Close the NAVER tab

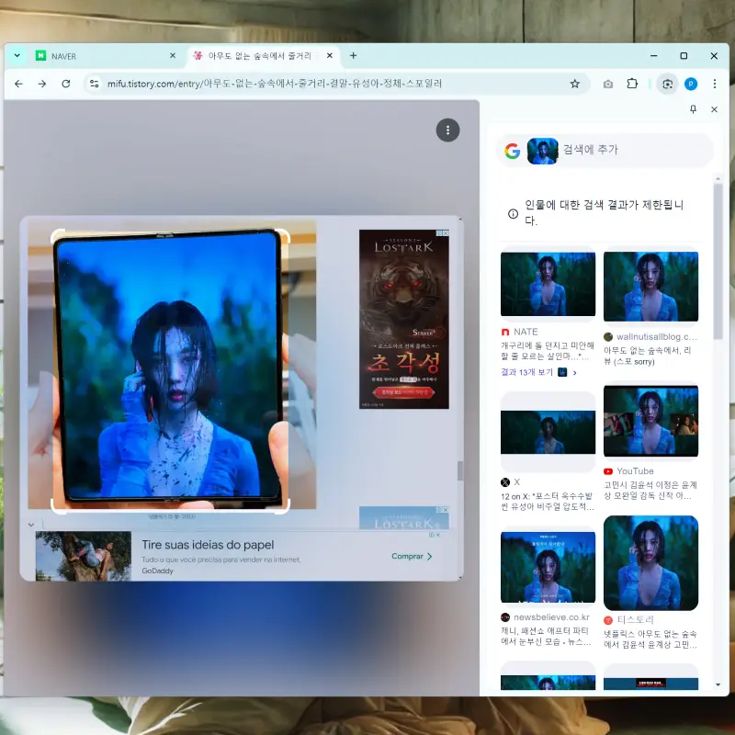tap(173, 55)
